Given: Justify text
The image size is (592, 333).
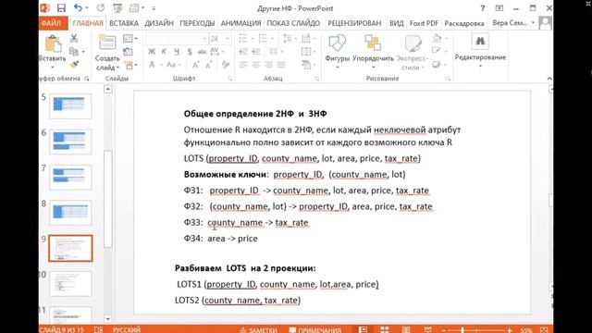Looking at the screenshot, I should [281, 65].
